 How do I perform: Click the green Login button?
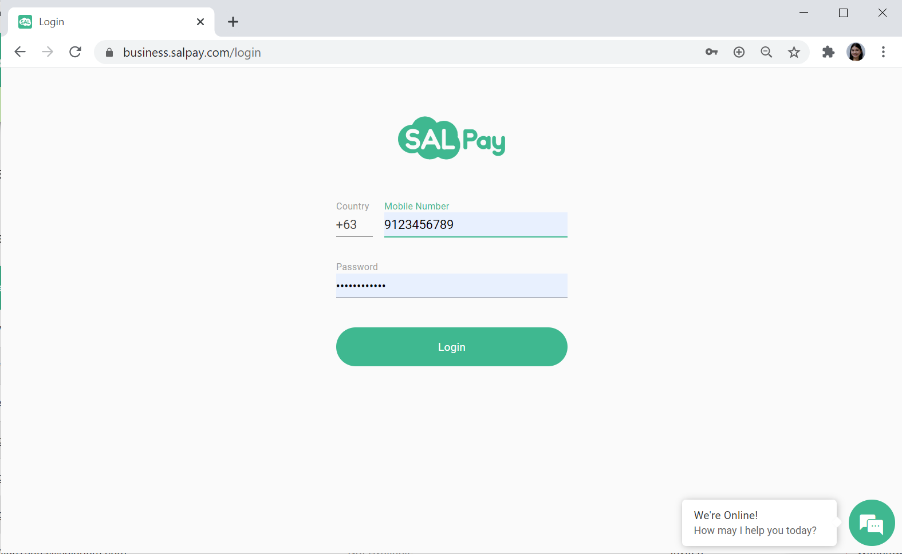coord(451,347)
